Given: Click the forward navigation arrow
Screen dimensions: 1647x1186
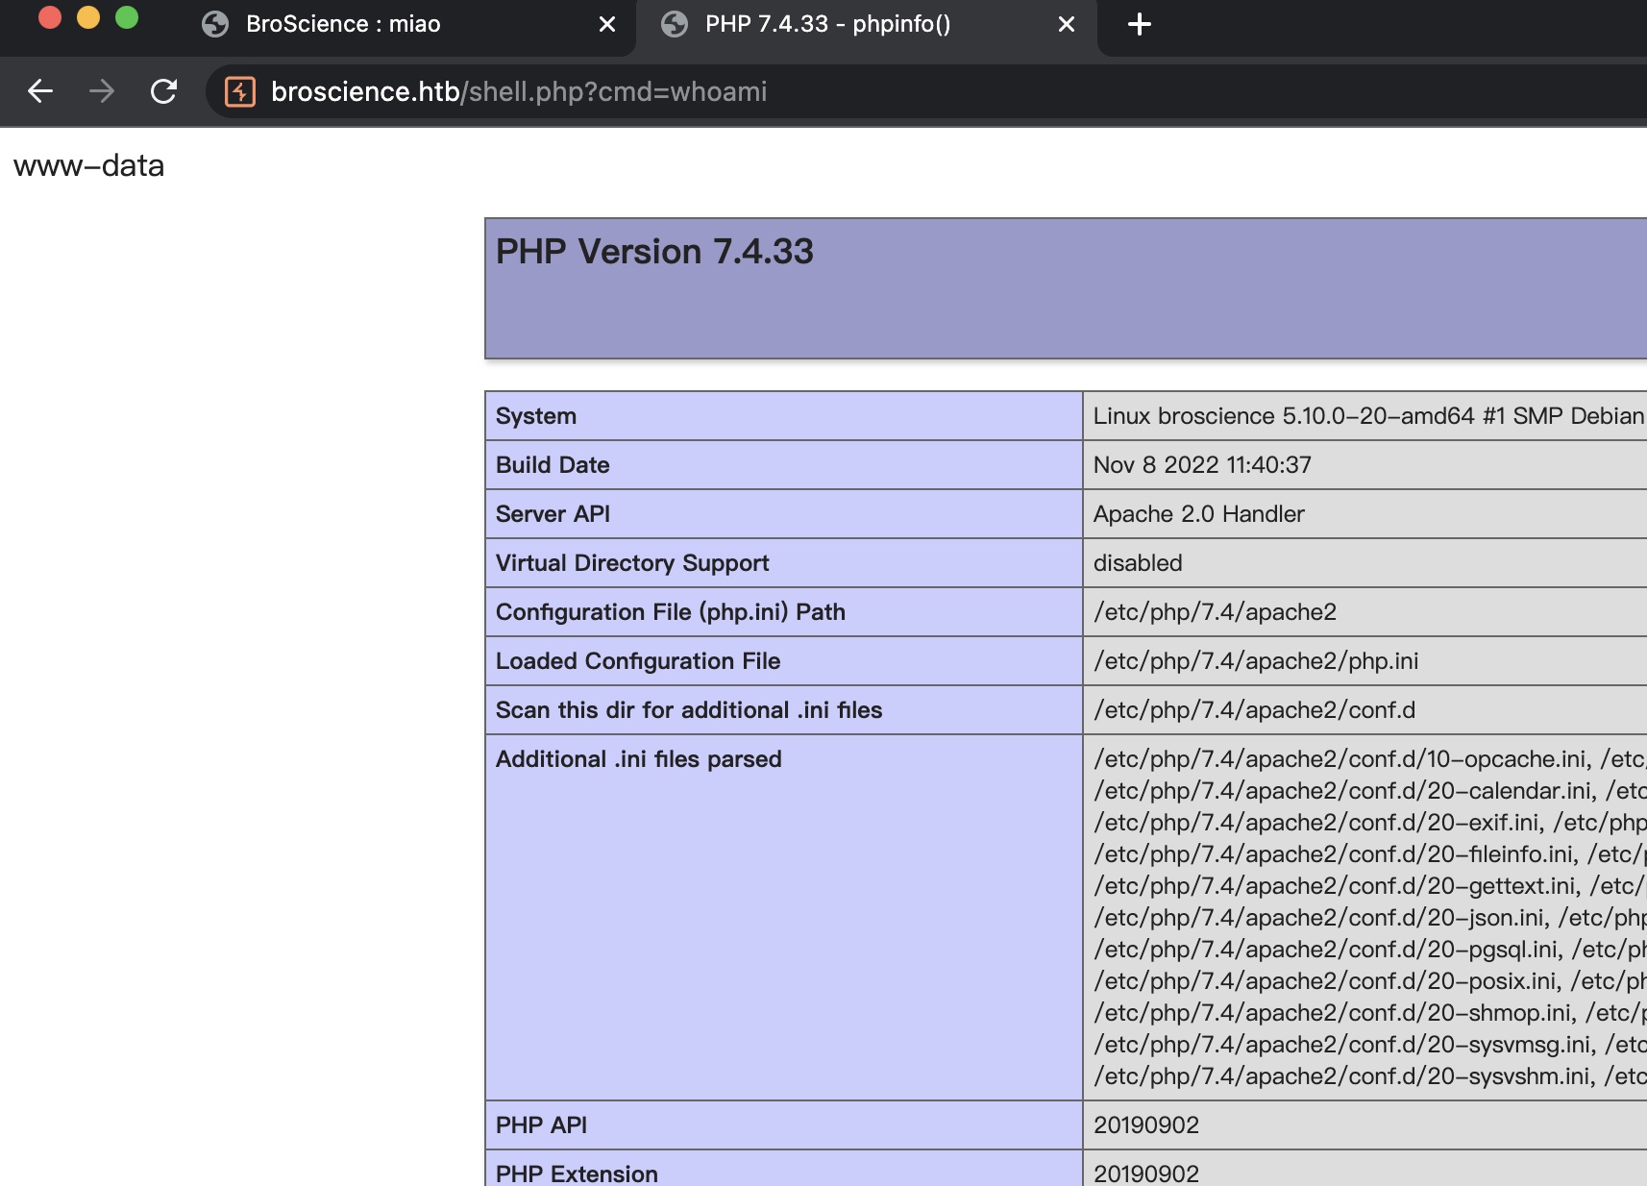Looking at the screenshot, I should (x=101, y=91).
